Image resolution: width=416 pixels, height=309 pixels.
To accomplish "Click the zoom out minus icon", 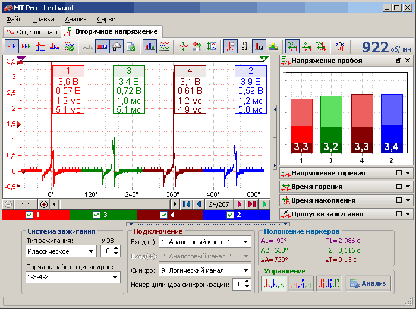I will click(x=8, y=204).
